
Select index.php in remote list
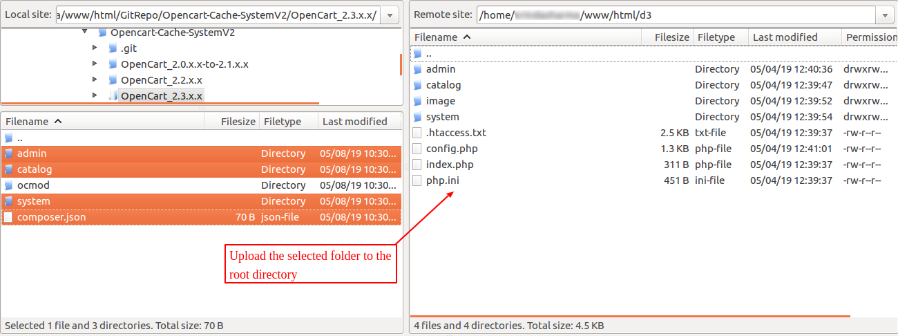(450, 164)
